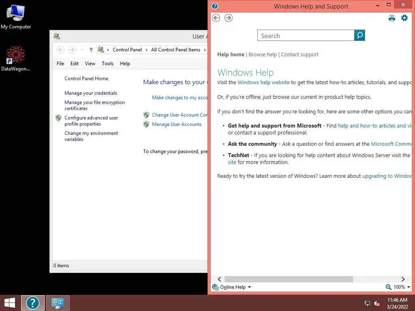Open Help options gear menu
The height and width of the screenshot is (311, 415).
click(x=404, y=18)
